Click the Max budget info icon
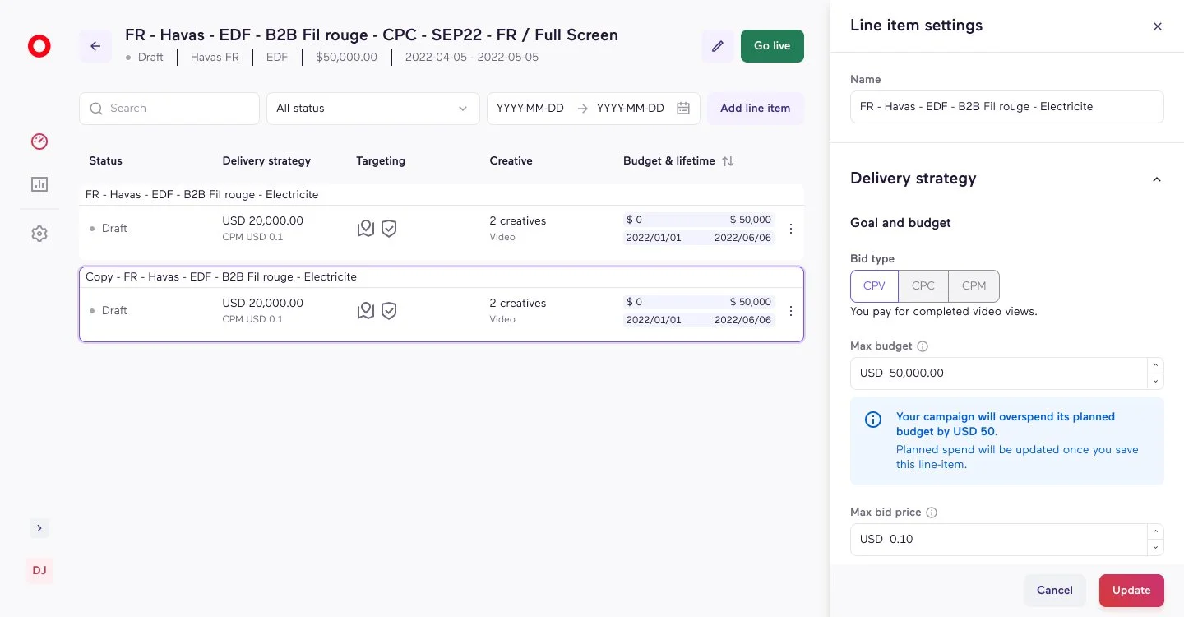The width and height of the screenshot is (1184, 617). tap(923, 346)
